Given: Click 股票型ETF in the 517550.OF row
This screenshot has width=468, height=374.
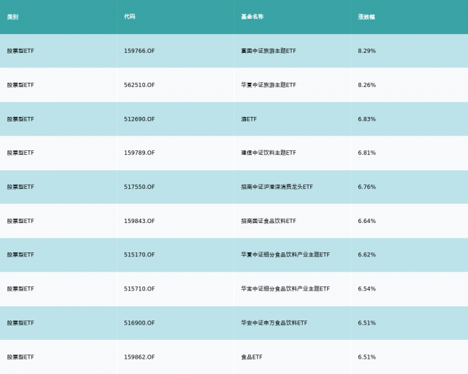Looking at the screenshot, I should 21,187.
